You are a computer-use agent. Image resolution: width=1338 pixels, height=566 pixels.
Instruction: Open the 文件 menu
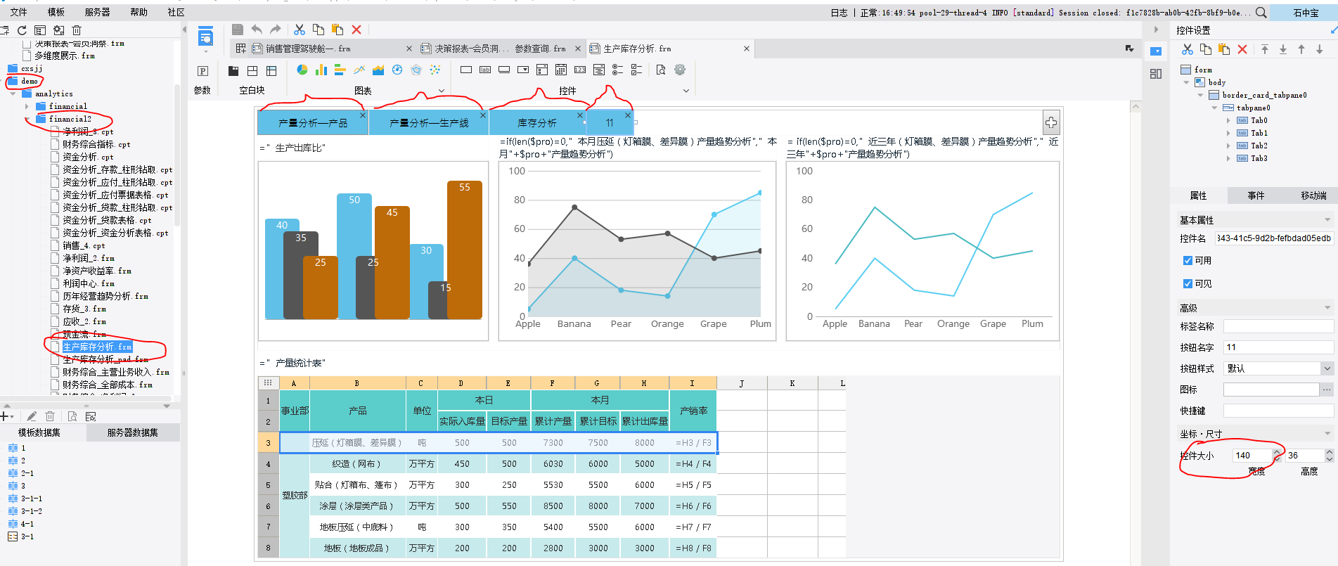point(19,12)
